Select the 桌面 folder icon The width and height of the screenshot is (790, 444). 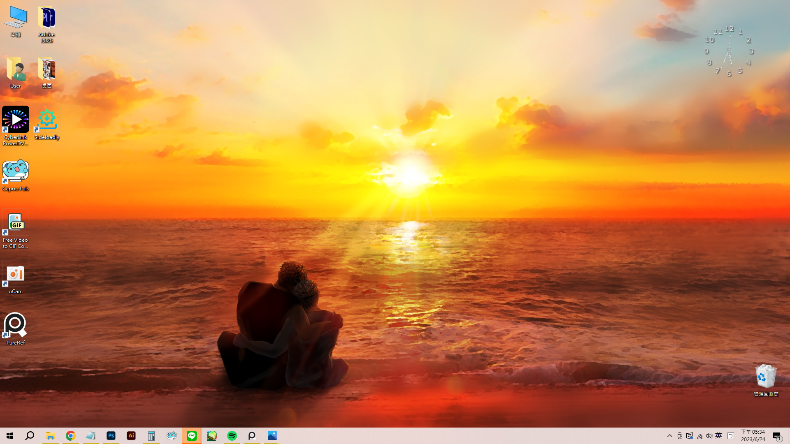click(46, 73)
